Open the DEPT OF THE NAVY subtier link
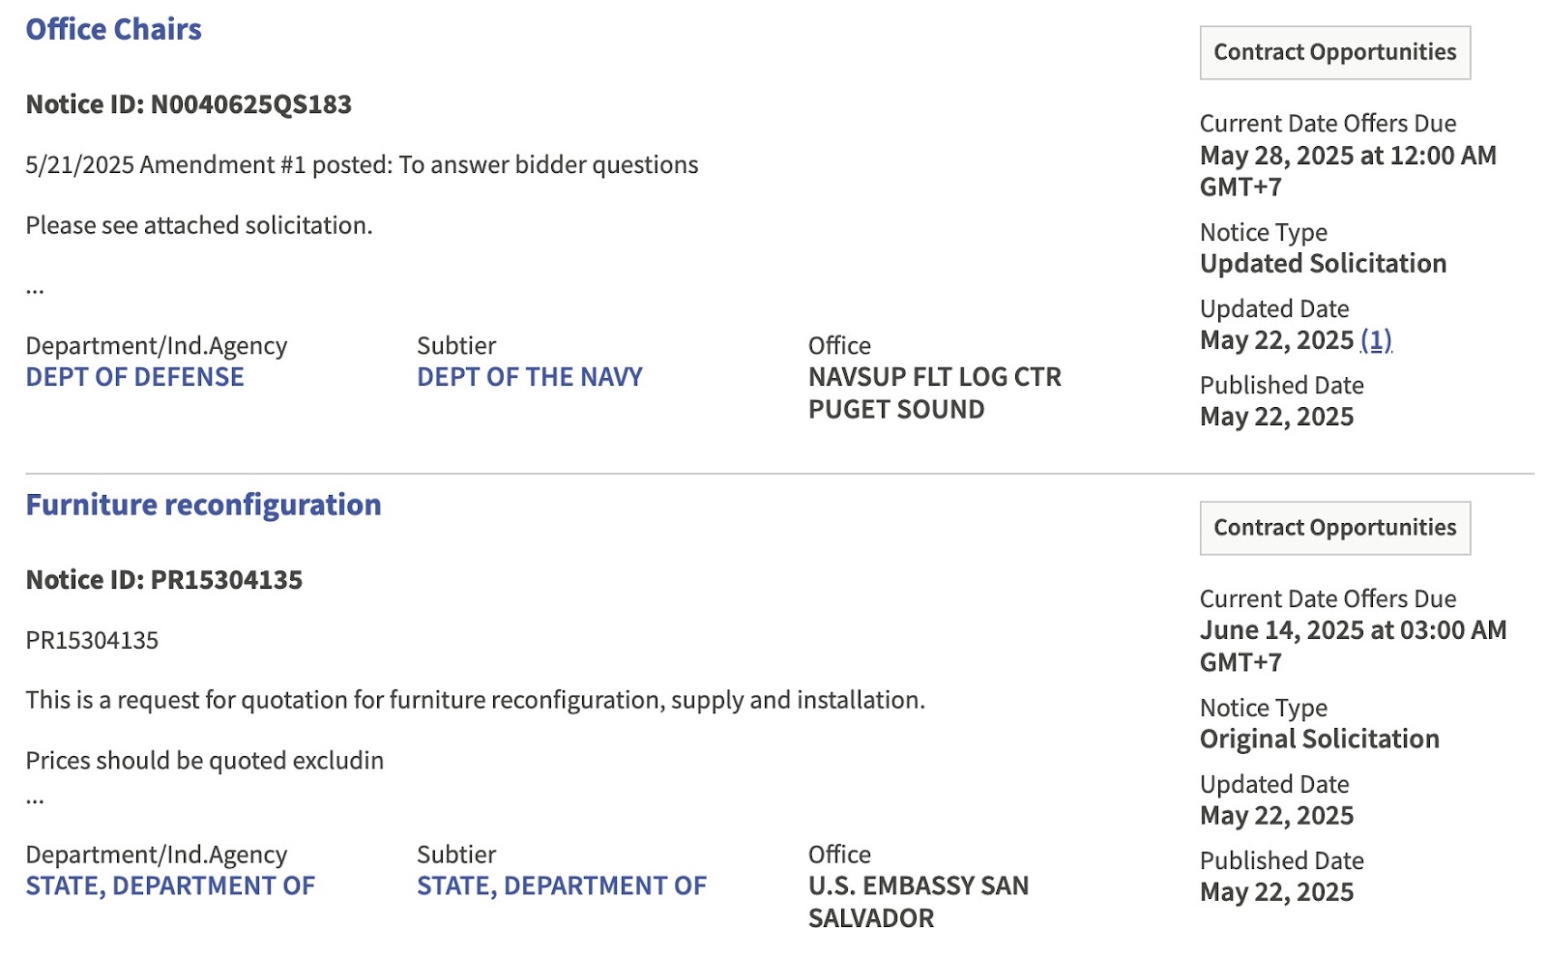 click(528, 377)
